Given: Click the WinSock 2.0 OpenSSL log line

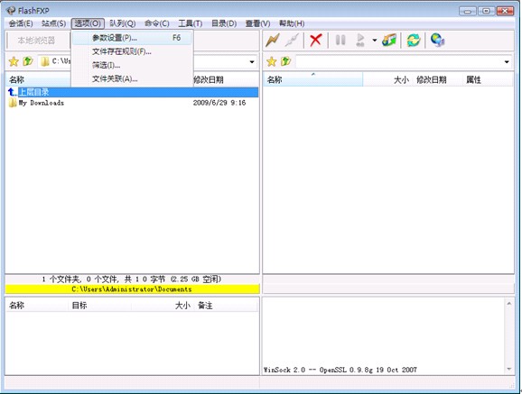Looking at the screenshot, I should 340,370.
